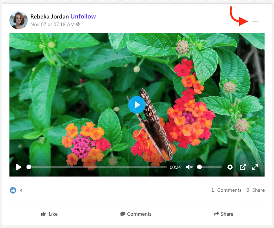Enter fullscreen video mode

(x=255, y=167)
